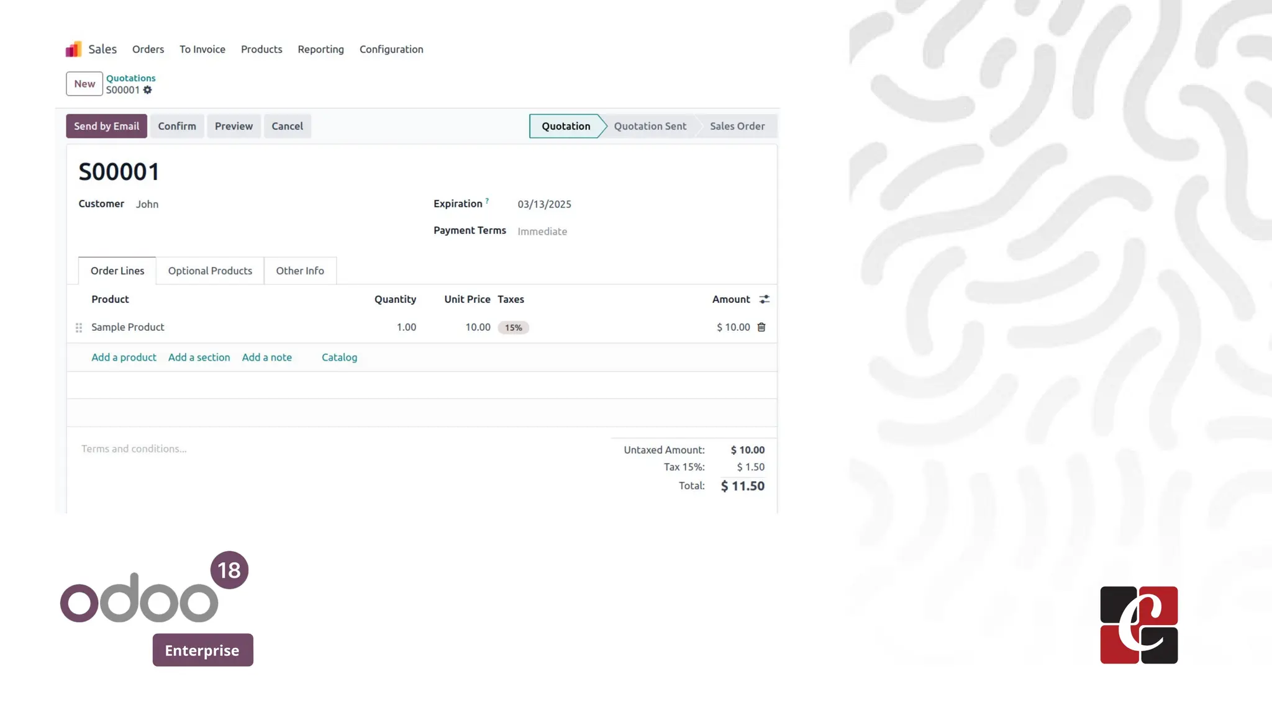Select the Quotation Sent status stage
Viewport: 1272px width, 715px height.
click(x=650, y=126)
